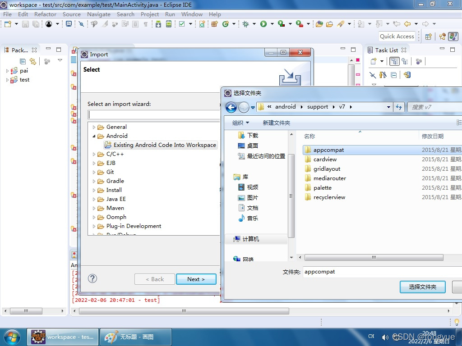Click the New Java Class icon
The height and width of the screenshot is (346, 462).
[226, 24]
